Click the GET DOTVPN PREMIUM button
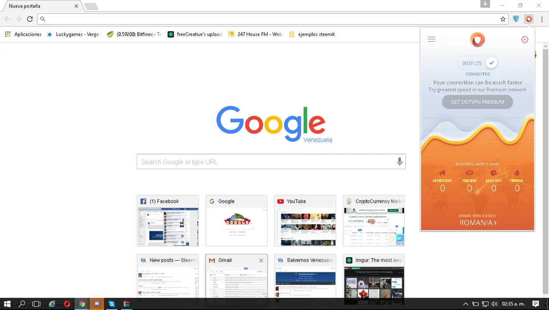The width and height of the screenshot is (549, 310). pos(477,102)
